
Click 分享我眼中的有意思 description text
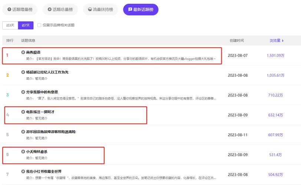(121, 98)
